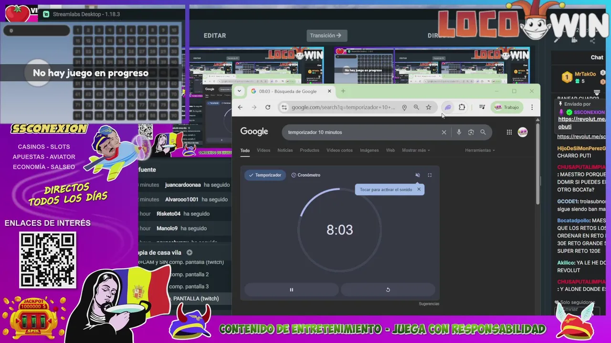The height and width of the screenshot is (343, 611).
Task: Click left preview thumbnail in Streamlabs editor
Action: (x=257, y=66)
